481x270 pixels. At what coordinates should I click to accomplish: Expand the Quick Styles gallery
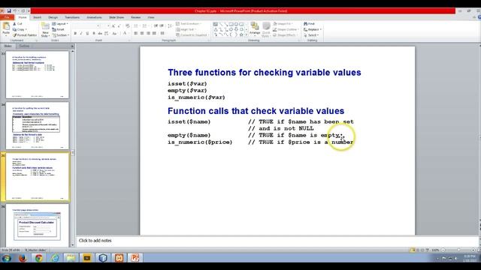tap(266, 30)
